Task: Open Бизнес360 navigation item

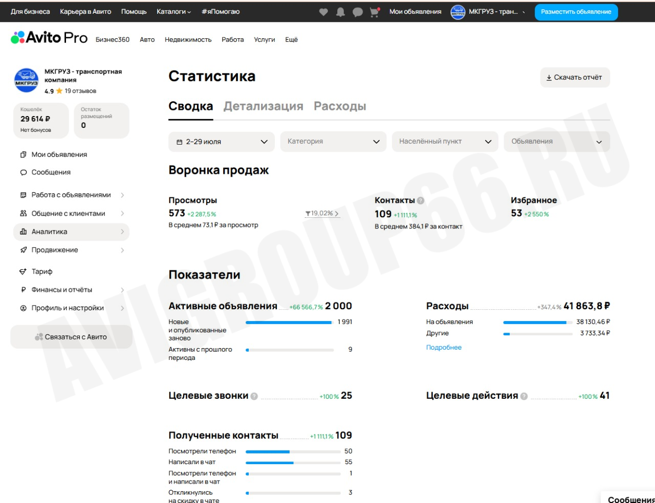Action: tap(113, 39)
